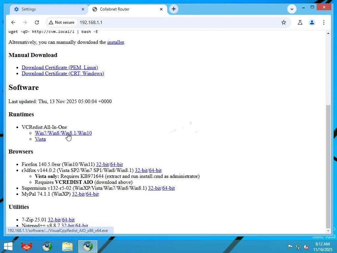Download Certificate (CRT, Windows)
The image size is (337, 253).
(63, 73)
